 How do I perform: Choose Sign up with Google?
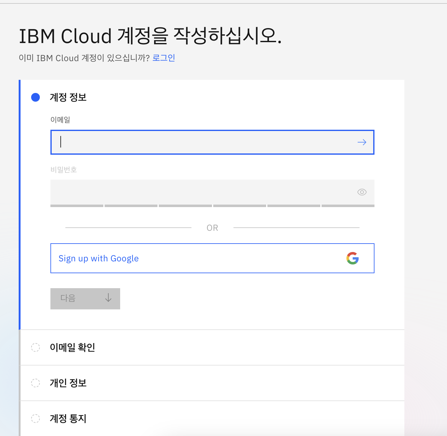coord(212,258)
